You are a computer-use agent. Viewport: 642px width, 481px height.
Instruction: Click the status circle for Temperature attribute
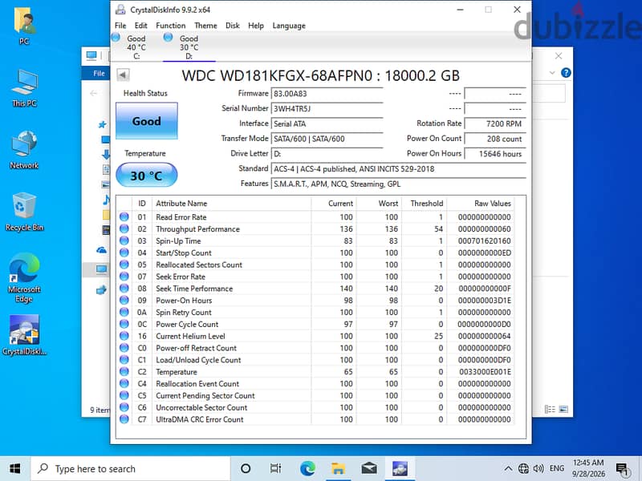click(124, 371)
